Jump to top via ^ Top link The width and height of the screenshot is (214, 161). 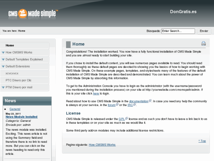(202, 141)
